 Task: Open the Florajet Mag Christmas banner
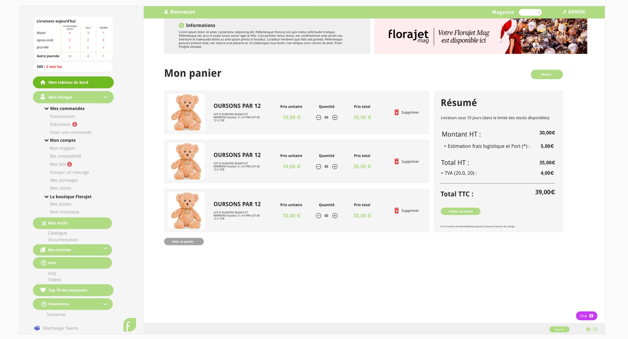[x=480, y=36]
